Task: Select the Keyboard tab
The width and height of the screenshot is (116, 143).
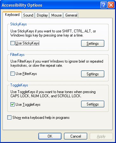Action: [x=12, y=15]
